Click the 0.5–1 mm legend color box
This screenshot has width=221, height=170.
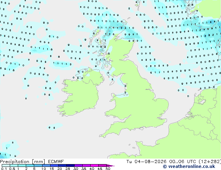(14, 165)
